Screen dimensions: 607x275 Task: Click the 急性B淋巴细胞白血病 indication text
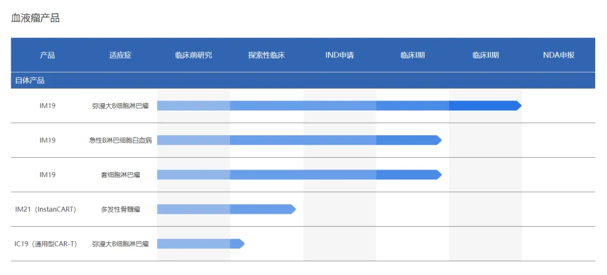[120, 140]
